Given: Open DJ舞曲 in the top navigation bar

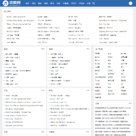Looking at the screenshot, I should point(66,3).
